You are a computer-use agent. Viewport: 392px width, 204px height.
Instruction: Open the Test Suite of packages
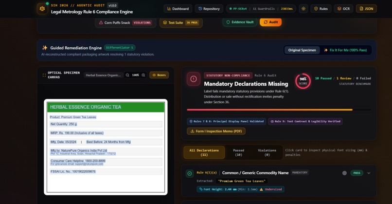tap(181, 22)
